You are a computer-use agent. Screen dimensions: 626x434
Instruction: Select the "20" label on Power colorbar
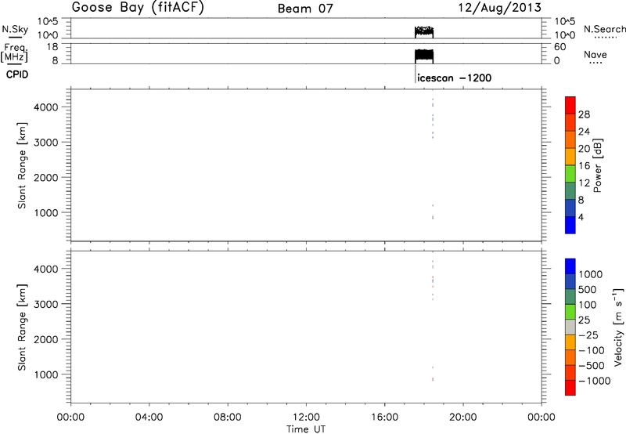584,149
